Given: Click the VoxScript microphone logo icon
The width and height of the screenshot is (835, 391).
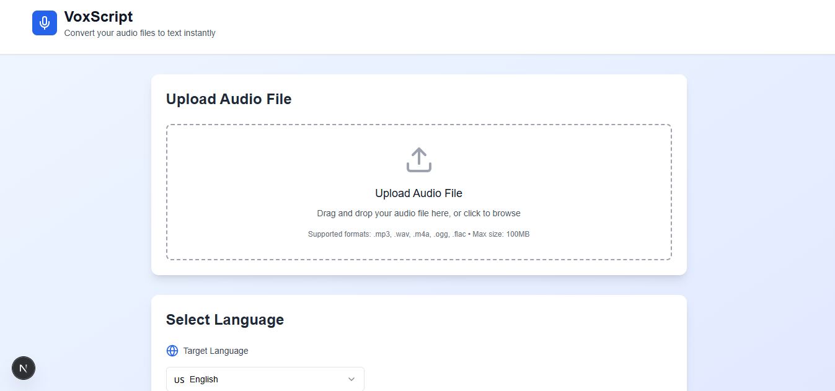Looking at the screenshot, I should (x=45, y=23).
